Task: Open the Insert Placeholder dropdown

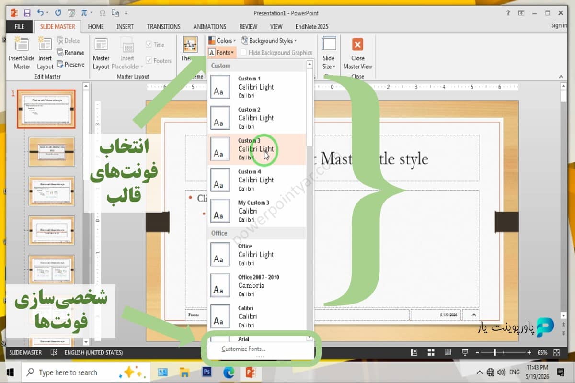Action: pos(127,54)
